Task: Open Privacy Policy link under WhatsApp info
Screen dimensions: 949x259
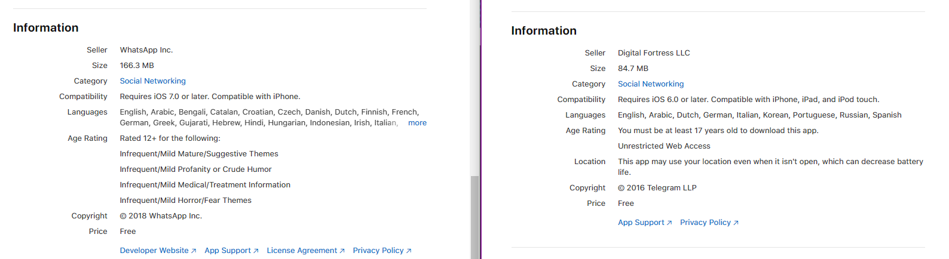Action: tap(378, 251)
